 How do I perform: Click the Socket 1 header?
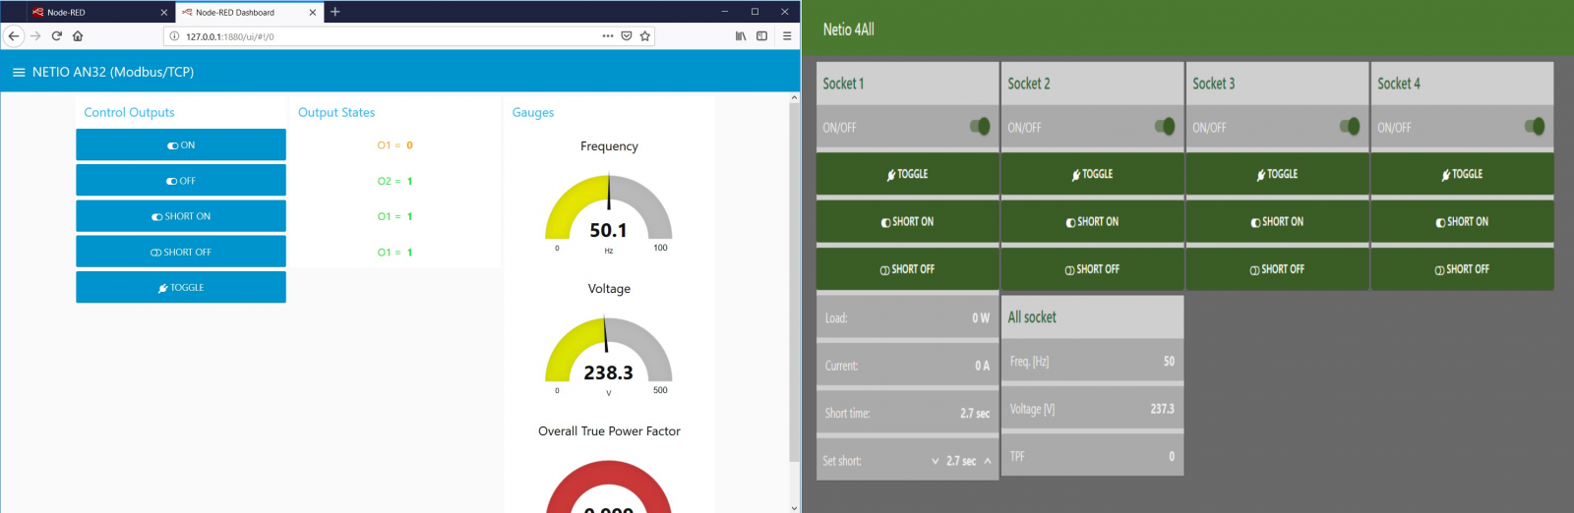coord(907,84)
